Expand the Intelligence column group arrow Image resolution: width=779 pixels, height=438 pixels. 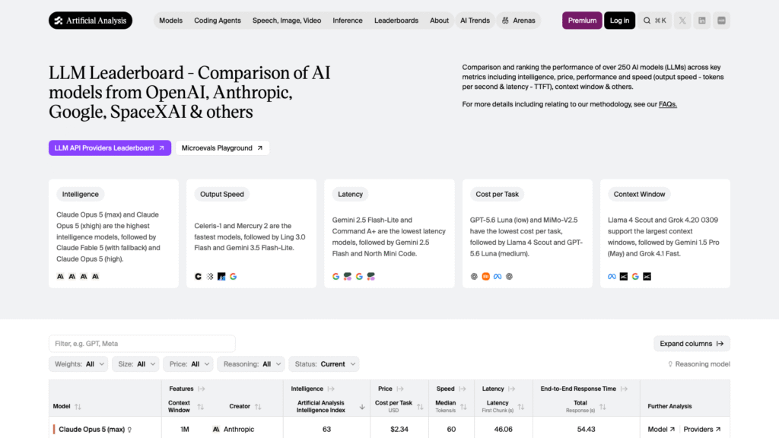coord(331,389)
